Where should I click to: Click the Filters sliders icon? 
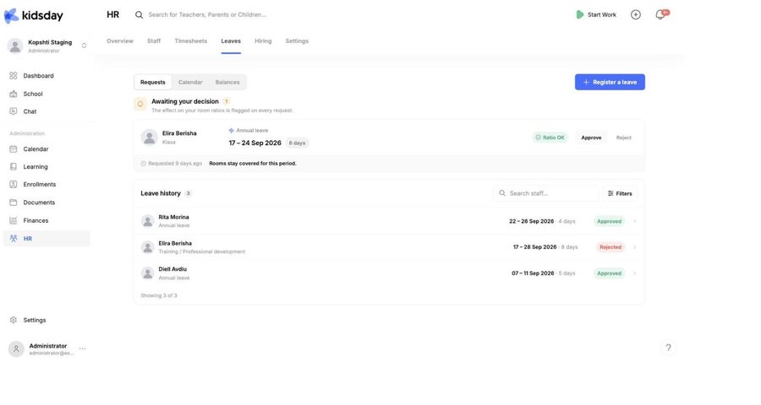[610, 193]
